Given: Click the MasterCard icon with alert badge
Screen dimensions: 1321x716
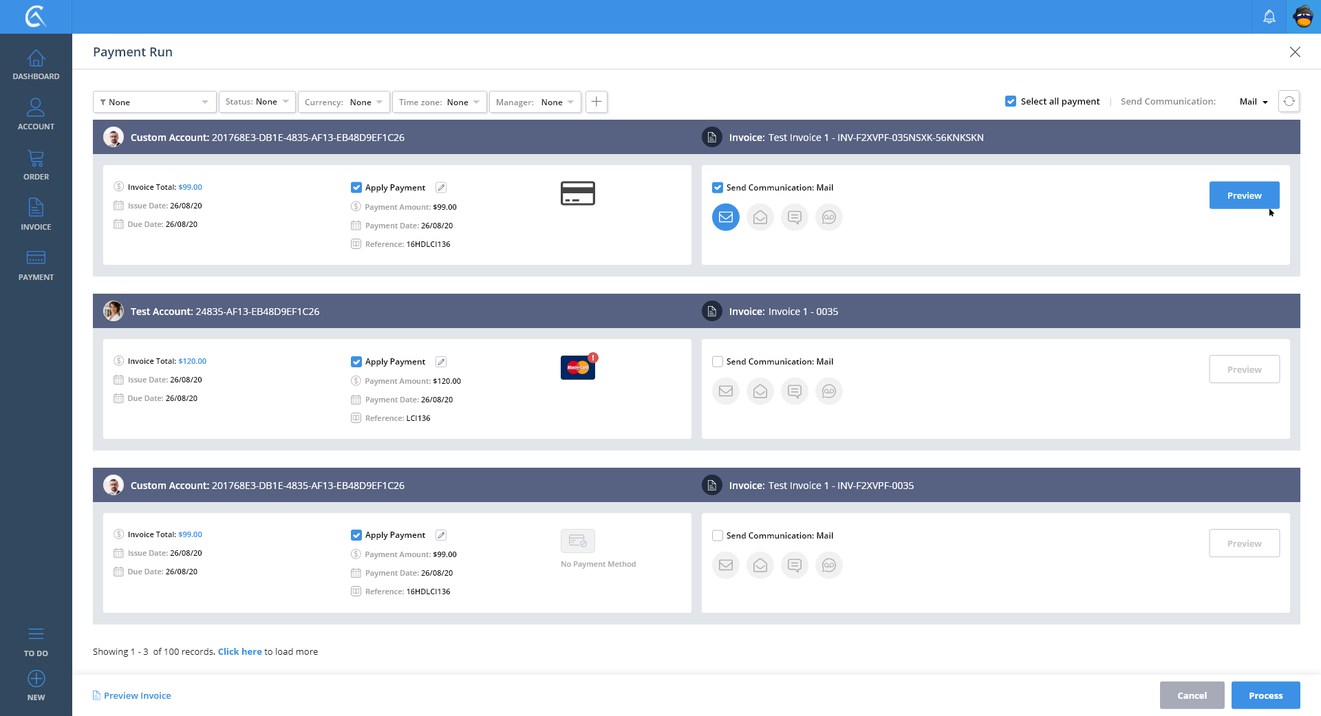Looking at the screenshot, I should pos(578,367).
